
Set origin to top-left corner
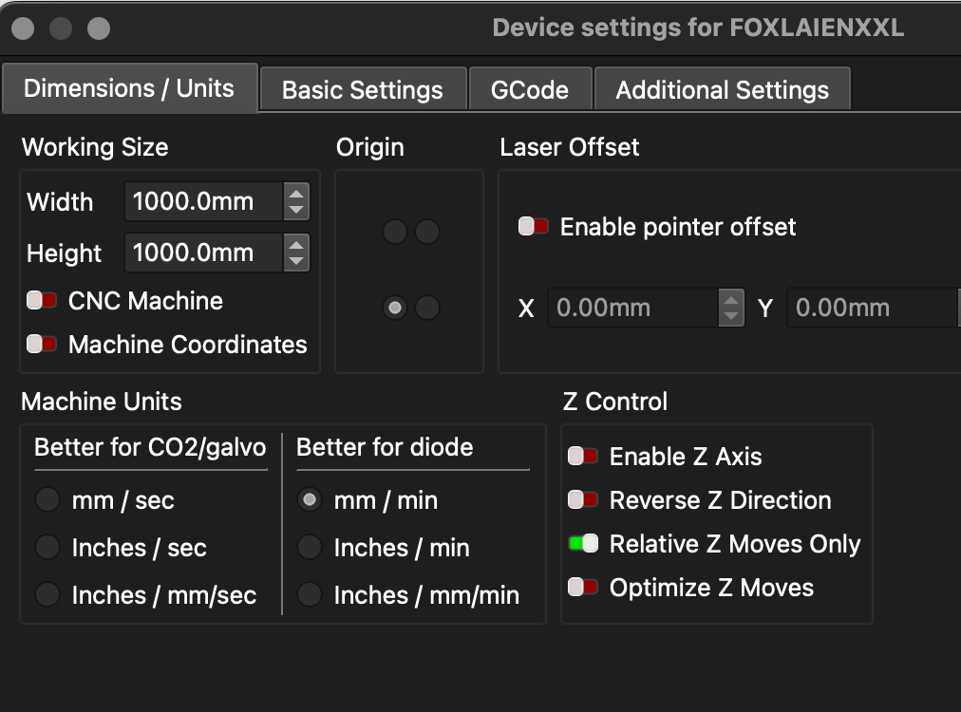pyautogui.click(x=395, y=231)
